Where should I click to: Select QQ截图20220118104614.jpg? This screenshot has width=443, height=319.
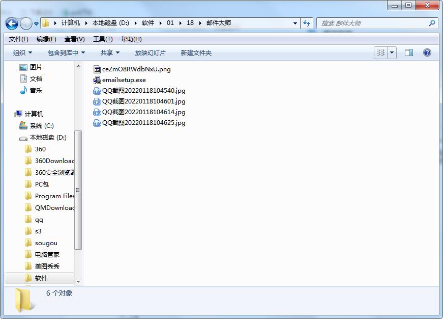[x=143, y=112]
